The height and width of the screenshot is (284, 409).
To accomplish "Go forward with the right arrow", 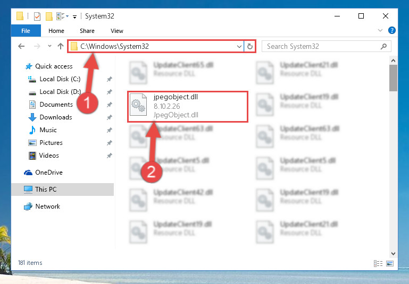I will 37,46.
